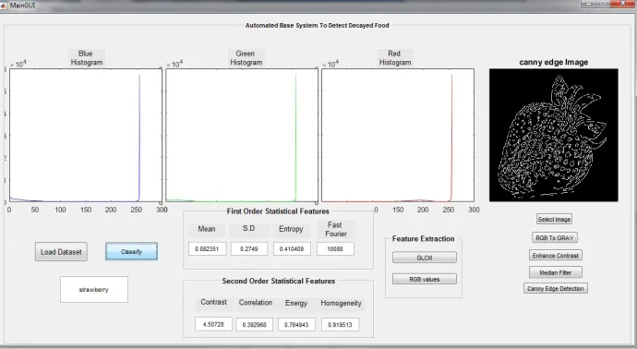Viewport: 637px width, 349px height.
Task: Click the canny edge strawberry image
Action: click(x=554, y=135)
